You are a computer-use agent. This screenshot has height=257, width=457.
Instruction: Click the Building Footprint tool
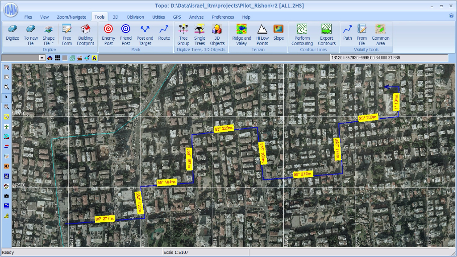pos(85,34)
